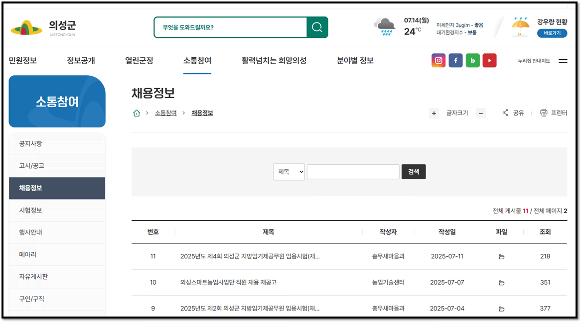Open the Naver Blog icon
The height and width of the screenshot is (323, 582).
coord(472,60)
